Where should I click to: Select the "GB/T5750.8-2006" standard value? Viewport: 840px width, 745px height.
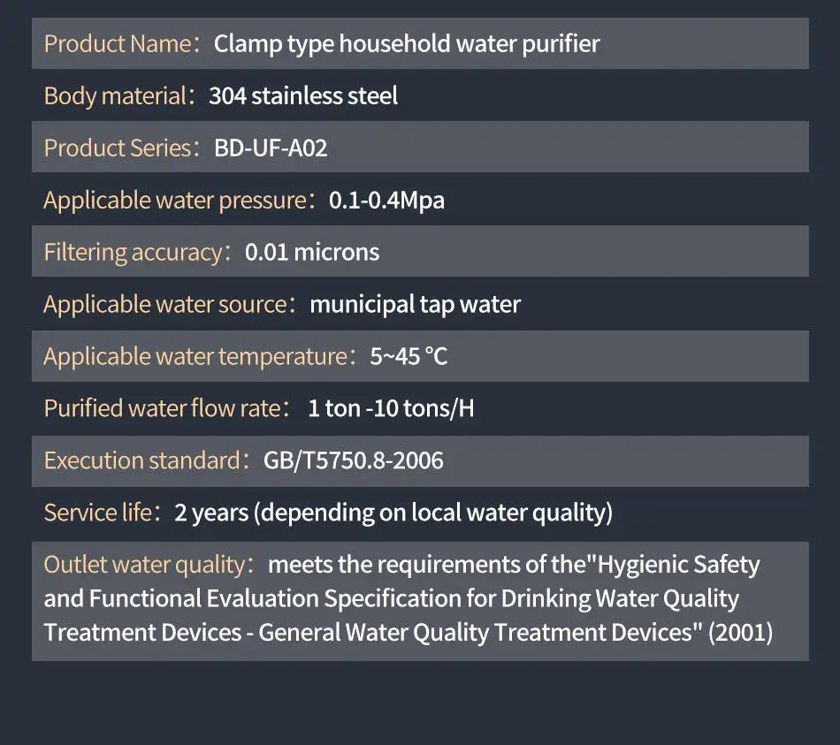point(353,460)
